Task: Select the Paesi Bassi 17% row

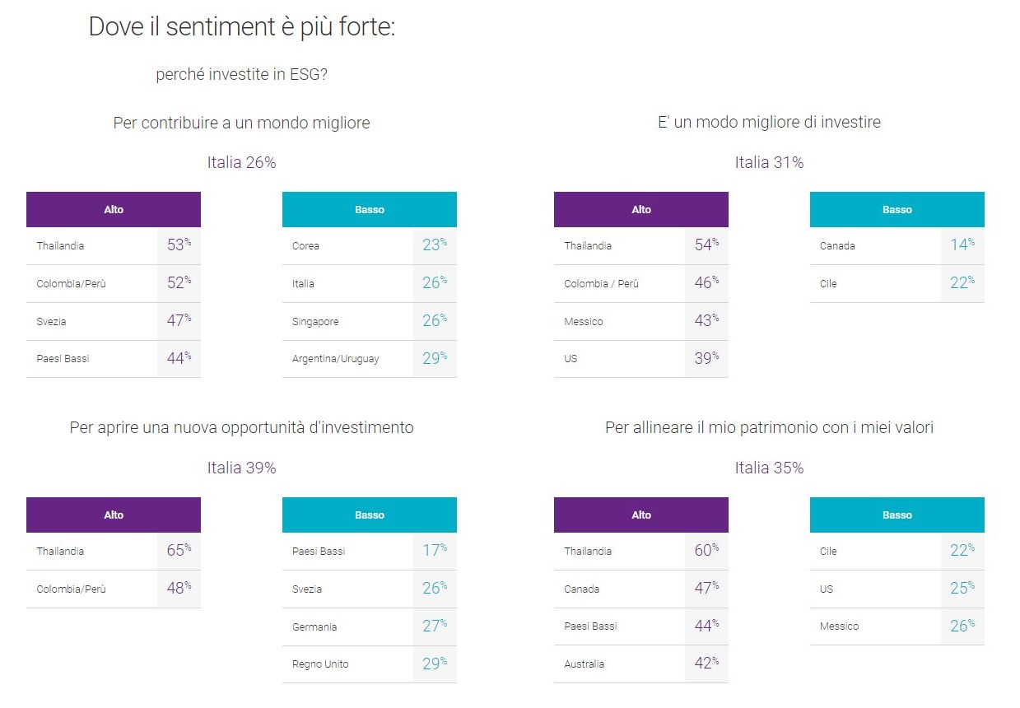Action: click(370, 551)
